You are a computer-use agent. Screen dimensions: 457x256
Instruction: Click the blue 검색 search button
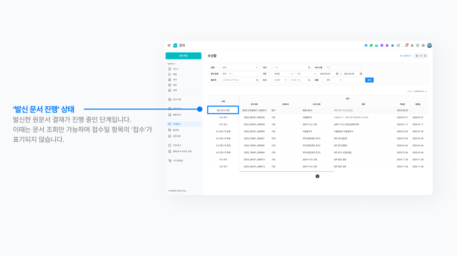coord(369,80)
